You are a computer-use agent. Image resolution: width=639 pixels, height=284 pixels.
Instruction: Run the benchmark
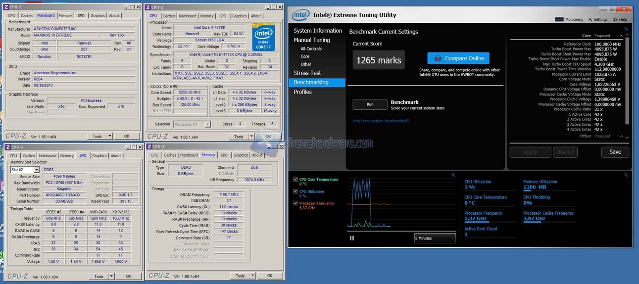(370, 104)
